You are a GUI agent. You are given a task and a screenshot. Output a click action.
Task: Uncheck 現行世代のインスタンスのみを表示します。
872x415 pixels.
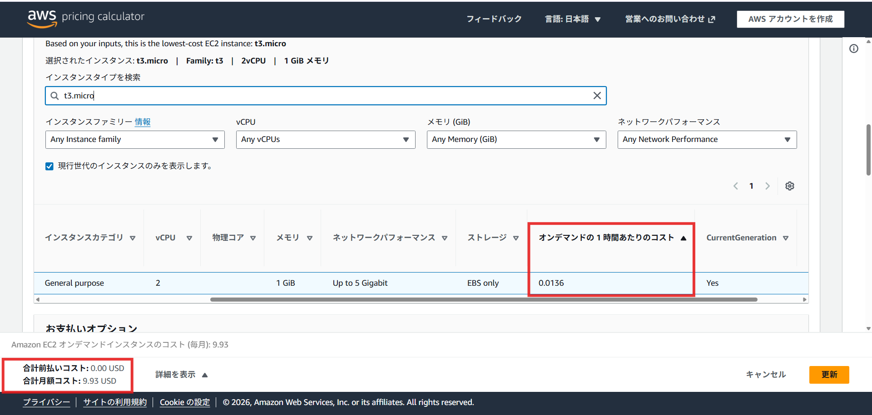click(49, 166)
